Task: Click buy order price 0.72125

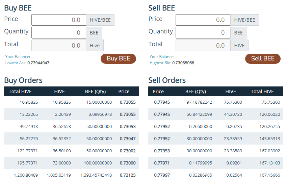Action: coord(128,175)
